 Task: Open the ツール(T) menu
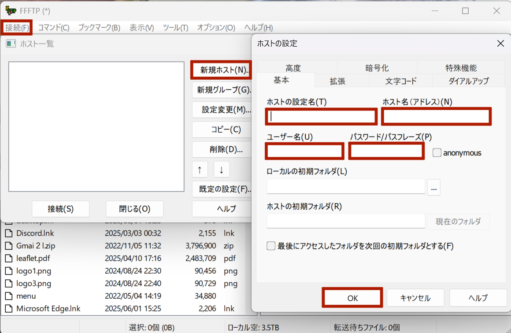click(x=175, y=27)
